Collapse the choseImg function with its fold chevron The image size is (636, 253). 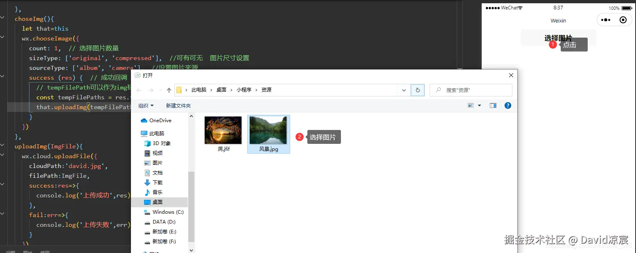coord(2,19)
